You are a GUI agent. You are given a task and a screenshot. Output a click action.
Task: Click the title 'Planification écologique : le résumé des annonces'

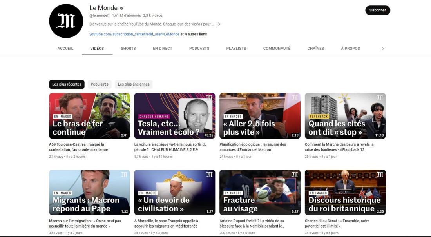[x=253, y=147]
